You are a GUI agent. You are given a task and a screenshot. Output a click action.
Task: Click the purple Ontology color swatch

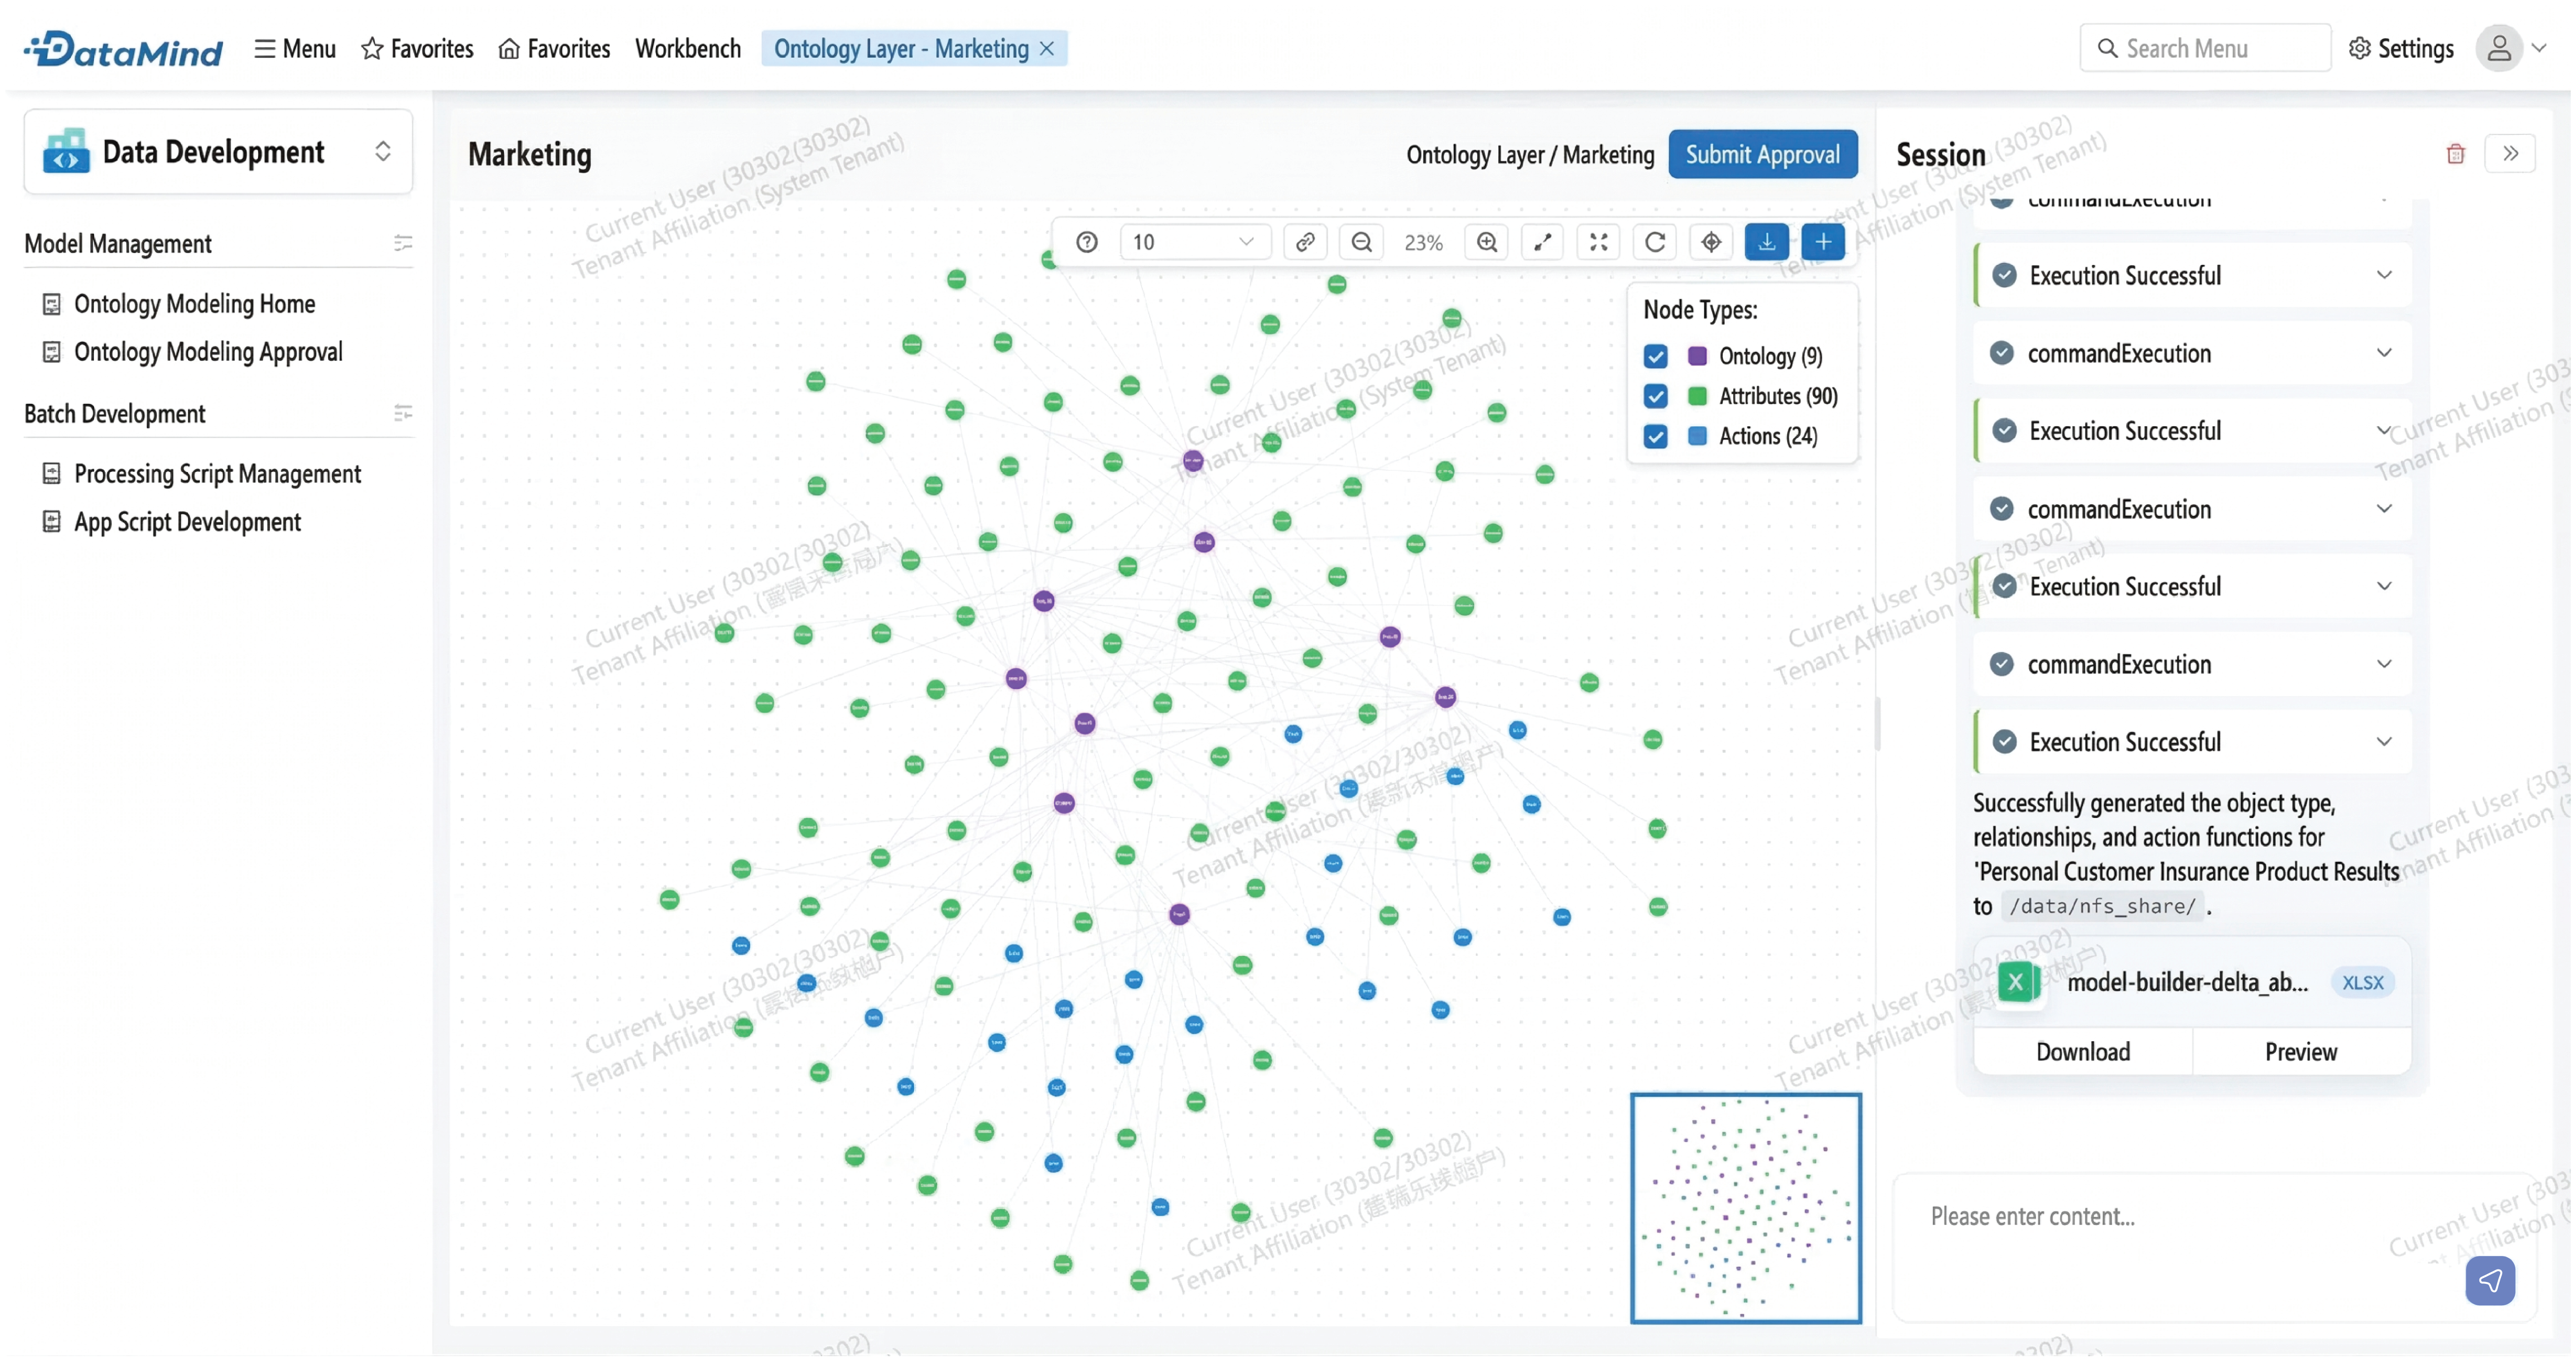click(x=1697, y=356)
